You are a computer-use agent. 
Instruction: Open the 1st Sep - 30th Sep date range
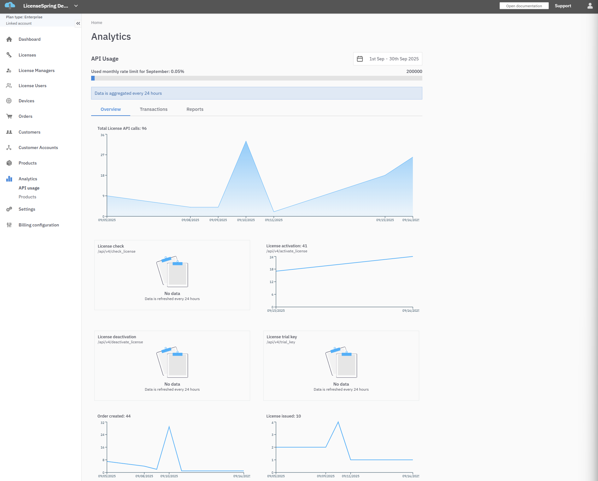click(x=394, y=59)
